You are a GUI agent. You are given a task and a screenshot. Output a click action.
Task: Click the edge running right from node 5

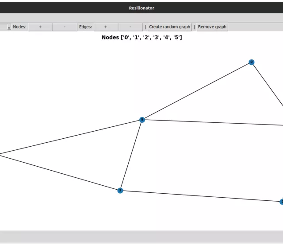[212, 122]
